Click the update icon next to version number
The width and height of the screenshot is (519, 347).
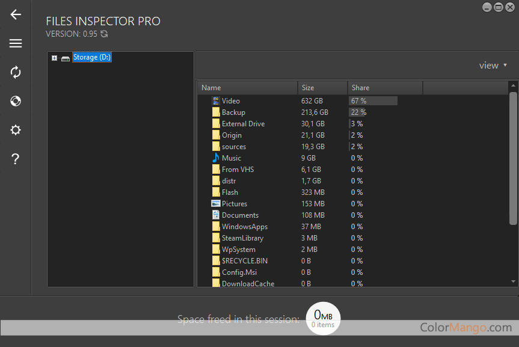pyautogui.click(x=104, y=34)
